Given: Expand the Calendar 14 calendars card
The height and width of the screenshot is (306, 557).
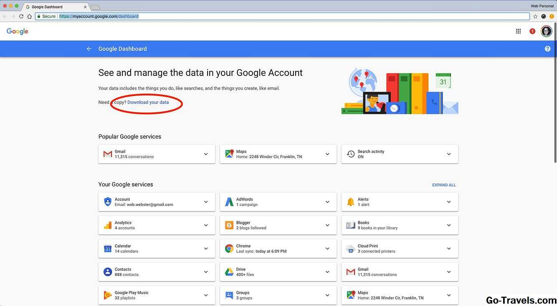Looking at the screenshot, I should [x=206, y=248].
